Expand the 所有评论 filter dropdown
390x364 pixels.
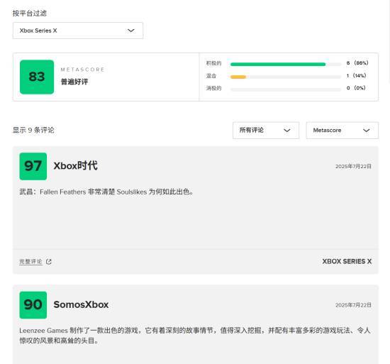coord(266,130)
